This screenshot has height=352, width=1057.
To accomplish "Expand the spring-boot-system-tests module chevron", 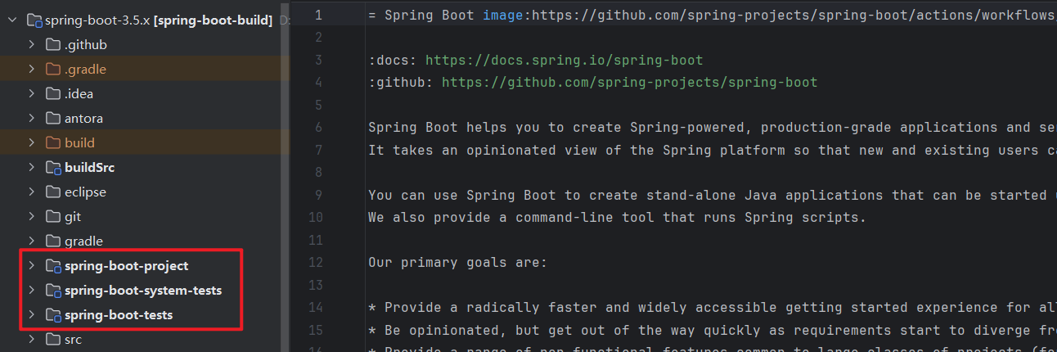I will (x=31, y=290).
